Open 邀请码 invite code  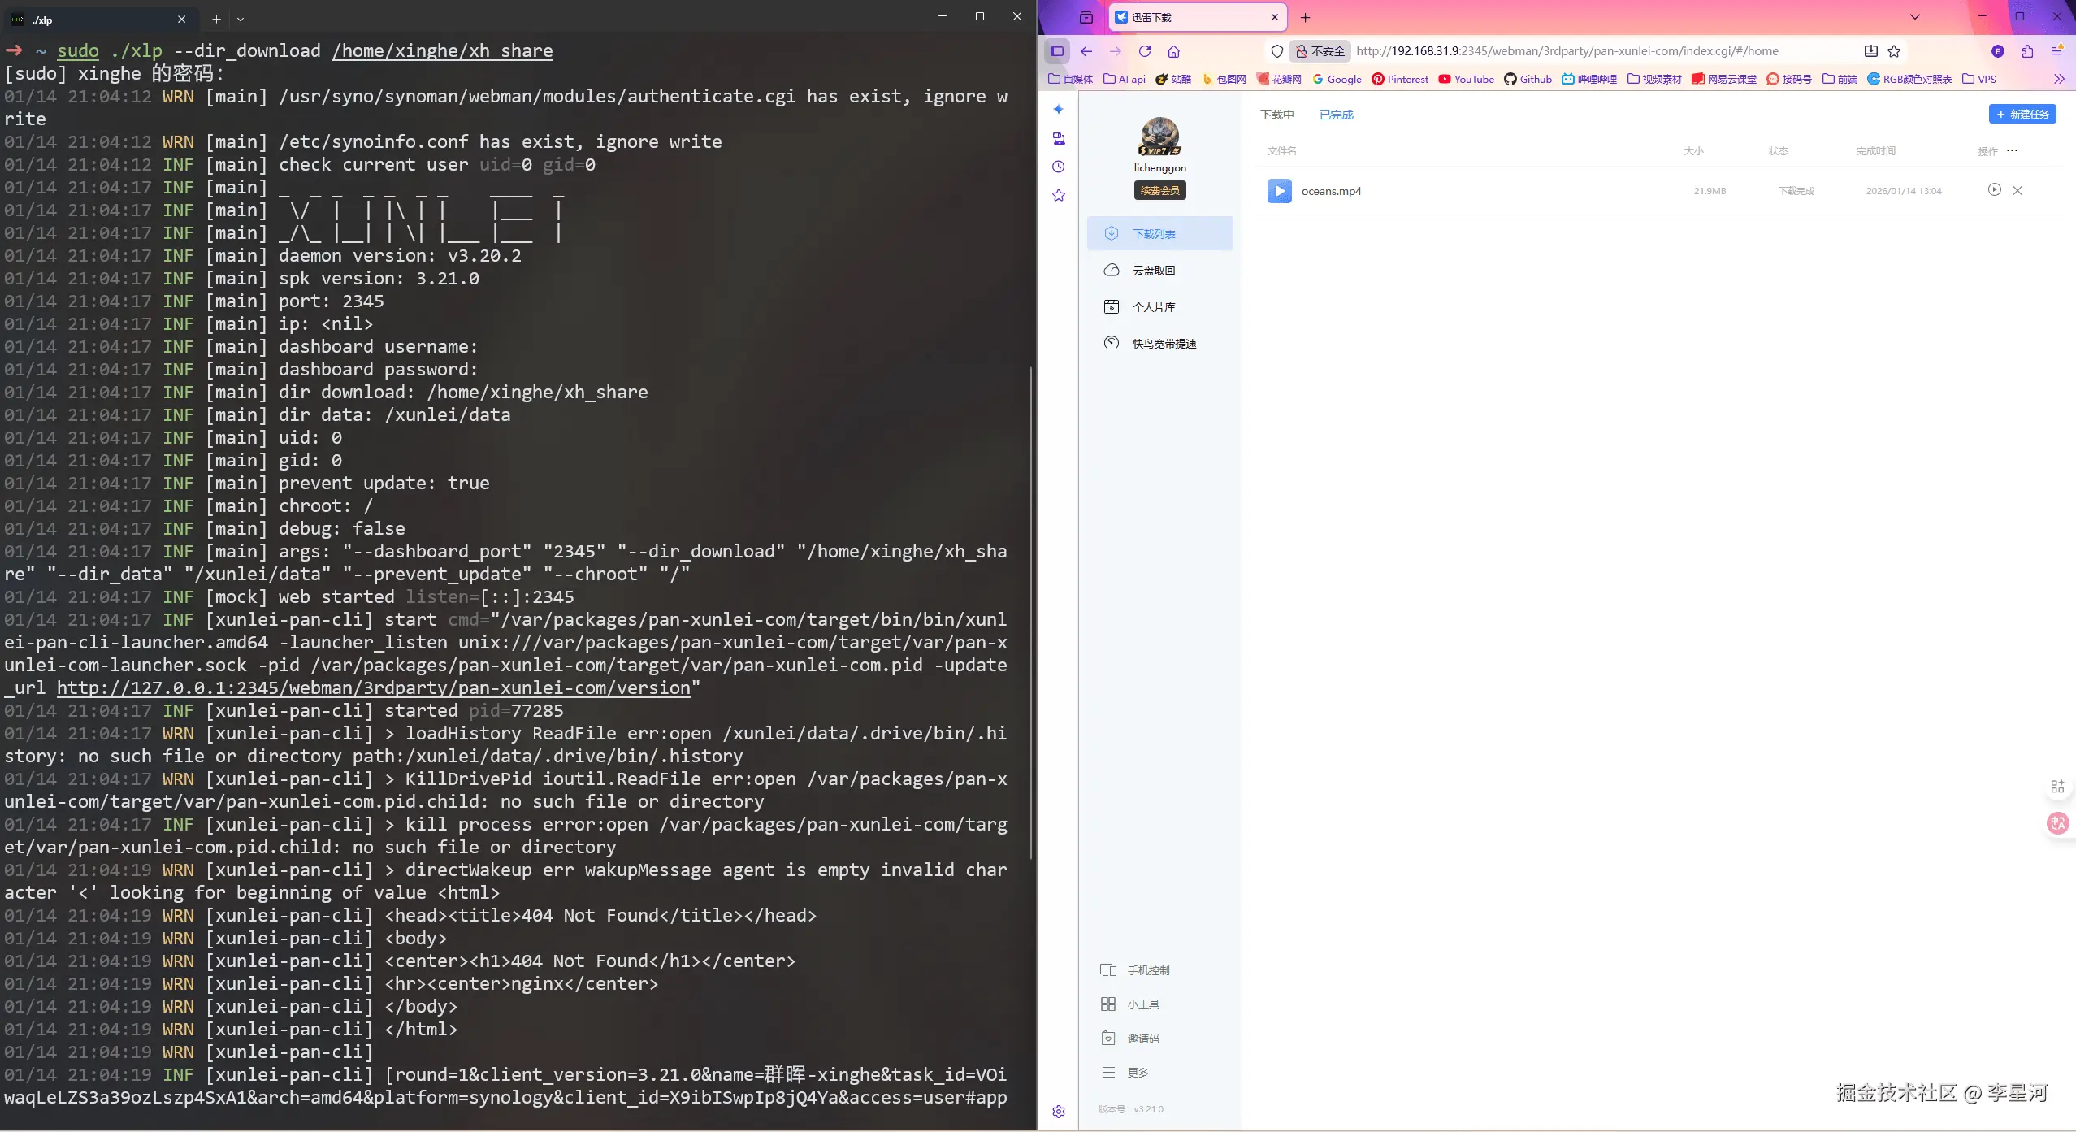click(x=1142, y=1039)
